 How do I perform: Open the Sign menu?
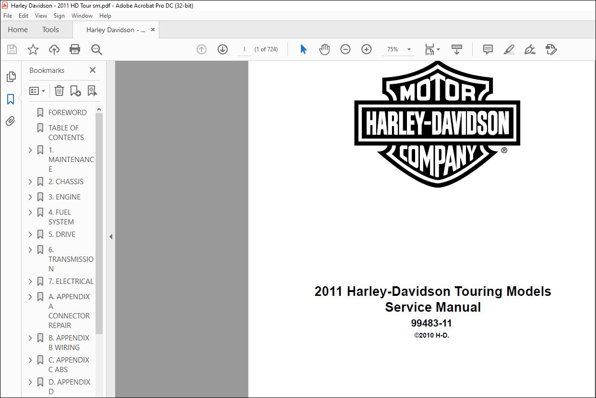coord(59,16)
